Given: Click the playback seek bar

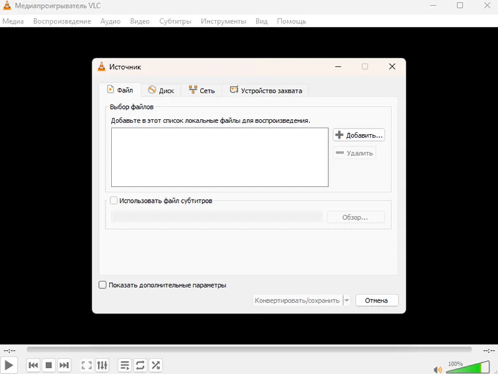Looking at the screenshot, I should pos(249,350).
